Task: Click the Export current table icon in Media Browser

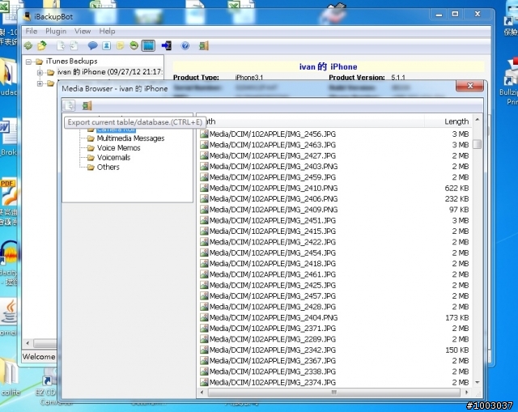Action: [69, 105]
